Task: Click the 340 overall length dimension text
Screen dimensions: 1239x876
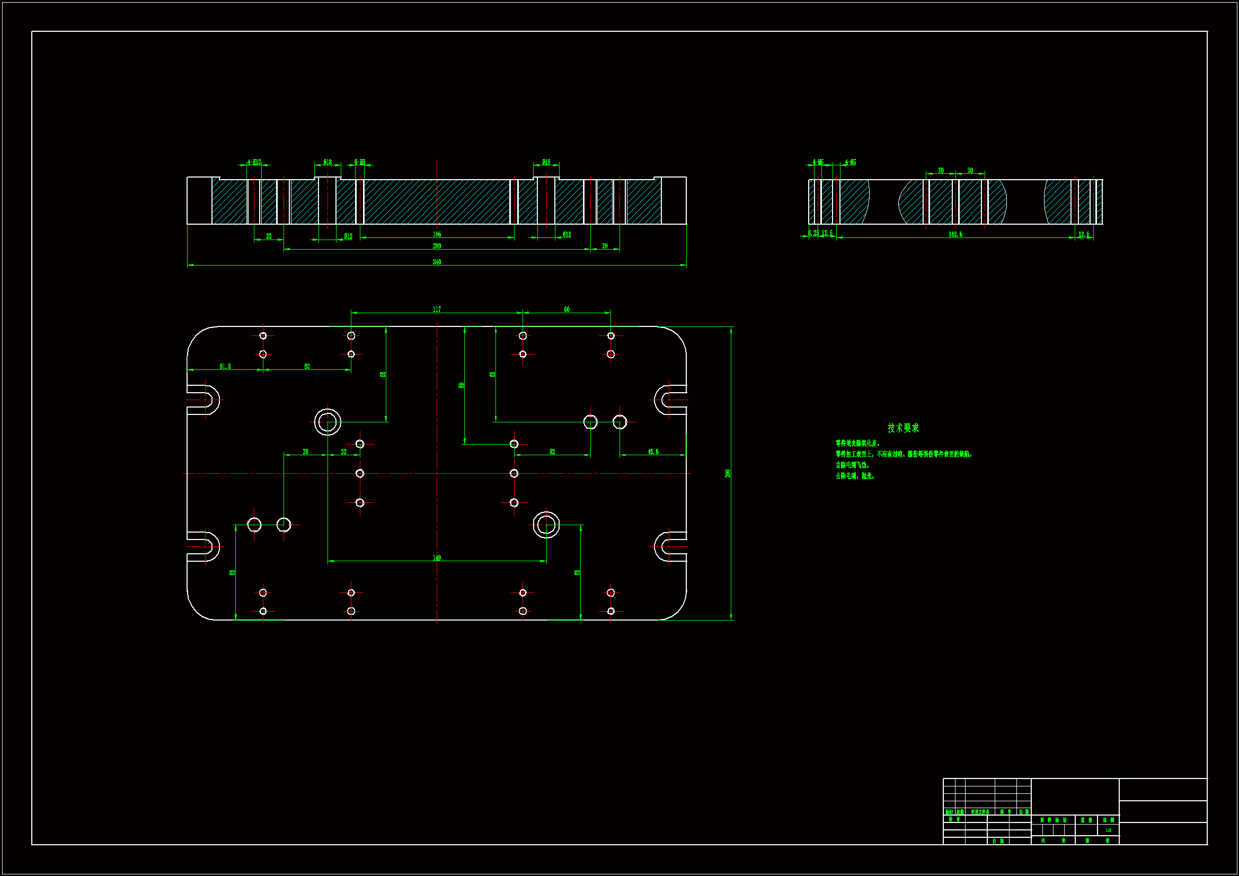Action: pos(437,262)
